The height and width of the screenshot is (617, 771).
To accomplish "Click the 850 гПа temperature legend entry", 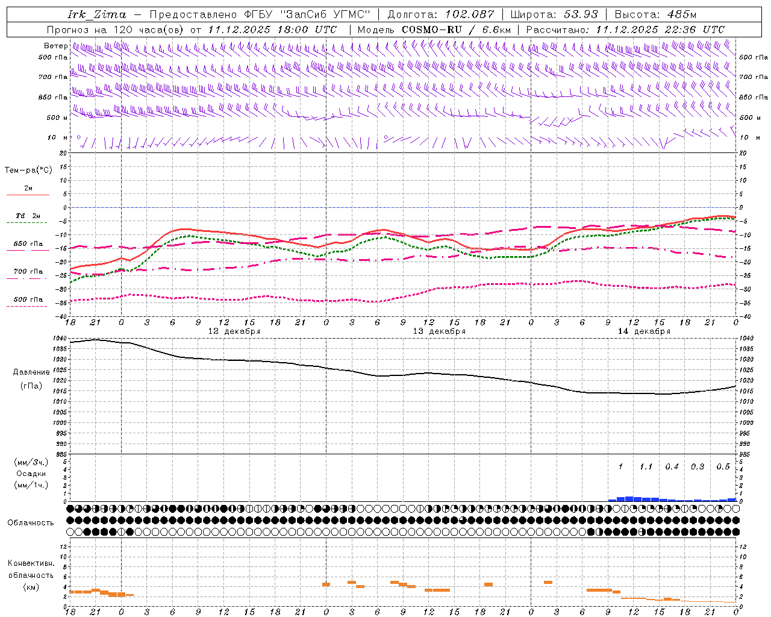I will (28, 244).
